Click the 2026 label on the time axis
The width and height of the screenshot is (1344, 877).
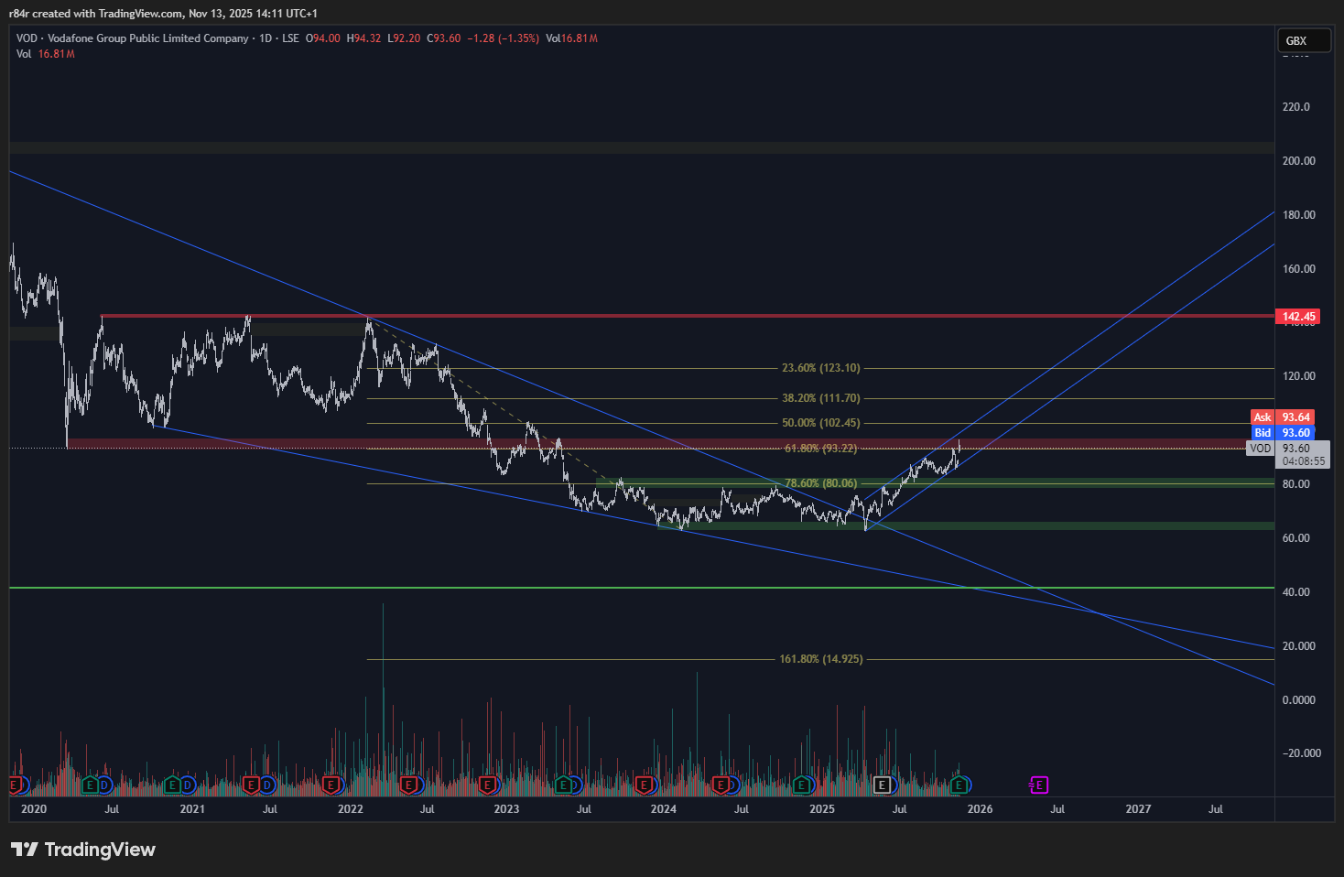(x=980, y=808)
